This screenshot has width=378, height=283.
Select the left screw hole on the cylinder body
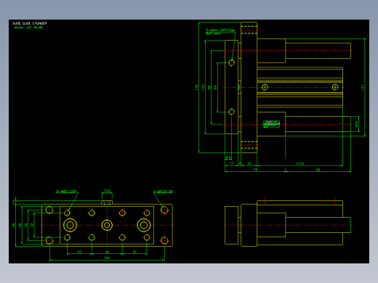pyautogui.click(x=265, y=87)
